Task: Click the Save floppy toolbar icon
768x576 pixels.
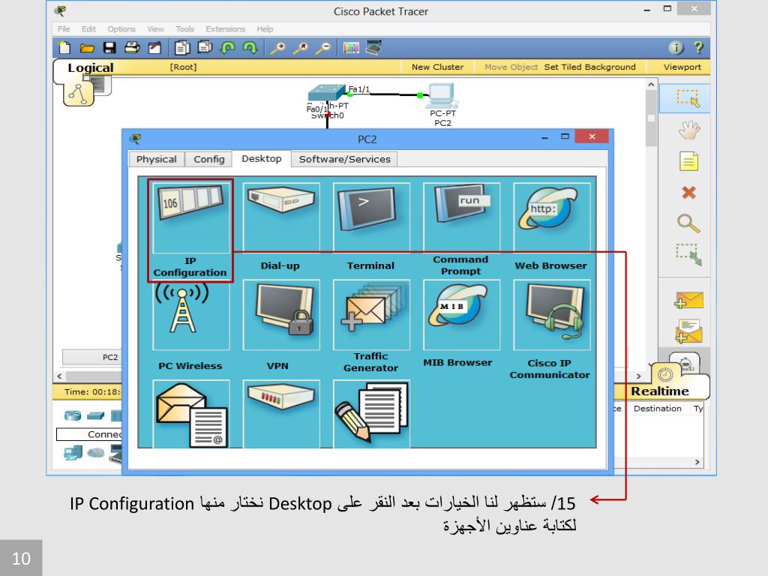Action: pos(109,47)
